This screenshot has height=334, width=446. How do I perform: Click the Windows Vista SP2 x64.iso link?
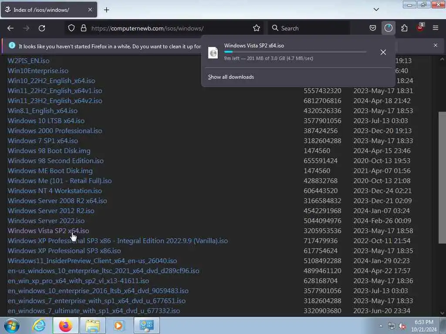point(48,230)
